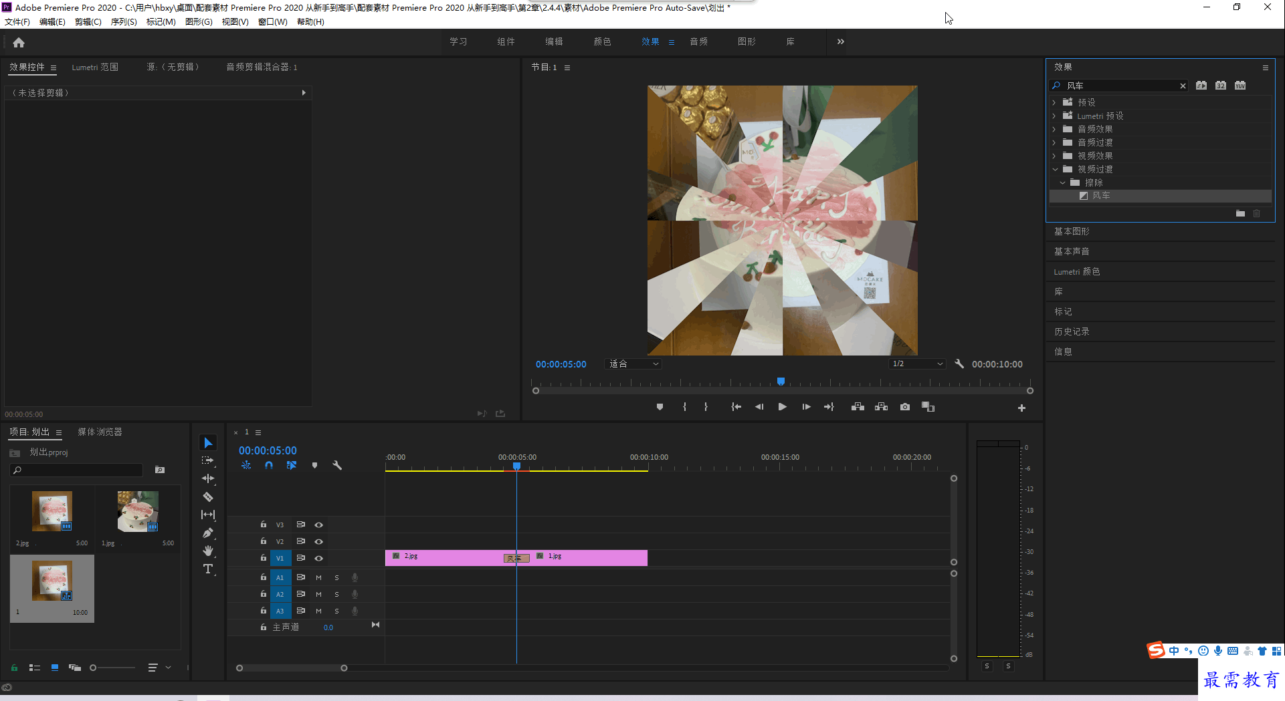Open the 历史记录 panel
The height and width of the screenshot is (701, 1285).
click(x=1072, y=331)
